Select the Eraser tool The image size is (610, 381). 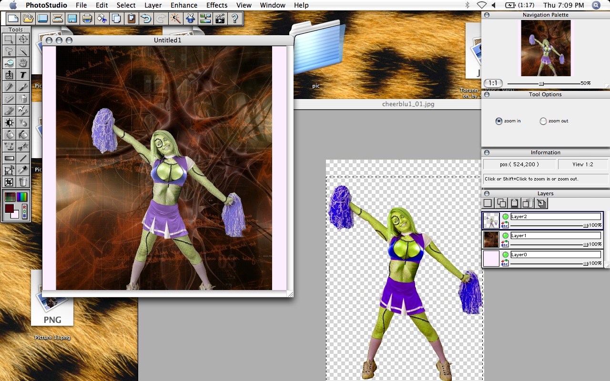(x=9, y=99)
